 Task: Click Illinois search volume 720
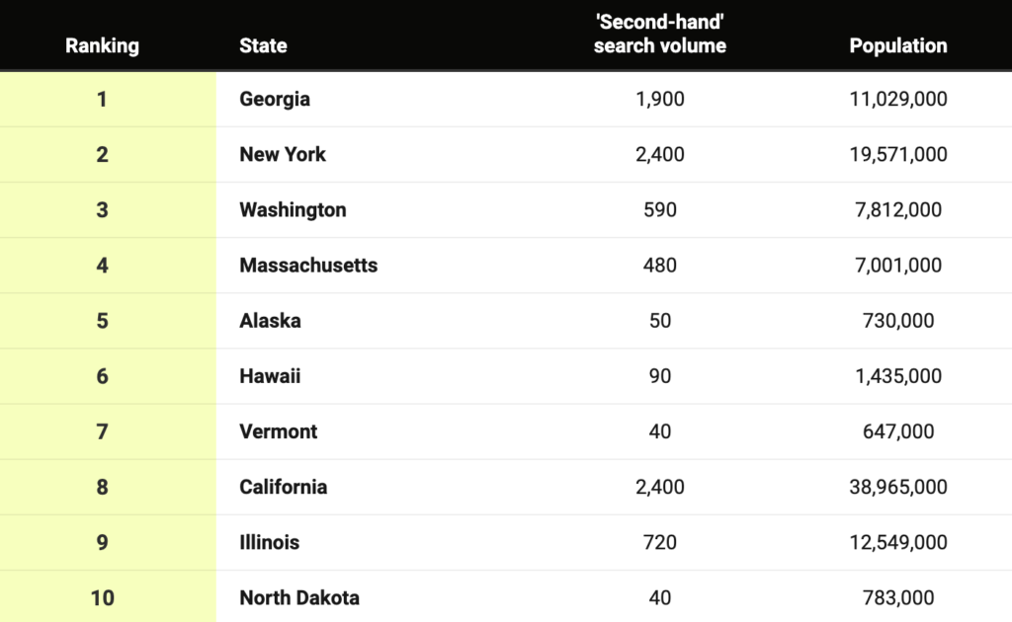659,542
